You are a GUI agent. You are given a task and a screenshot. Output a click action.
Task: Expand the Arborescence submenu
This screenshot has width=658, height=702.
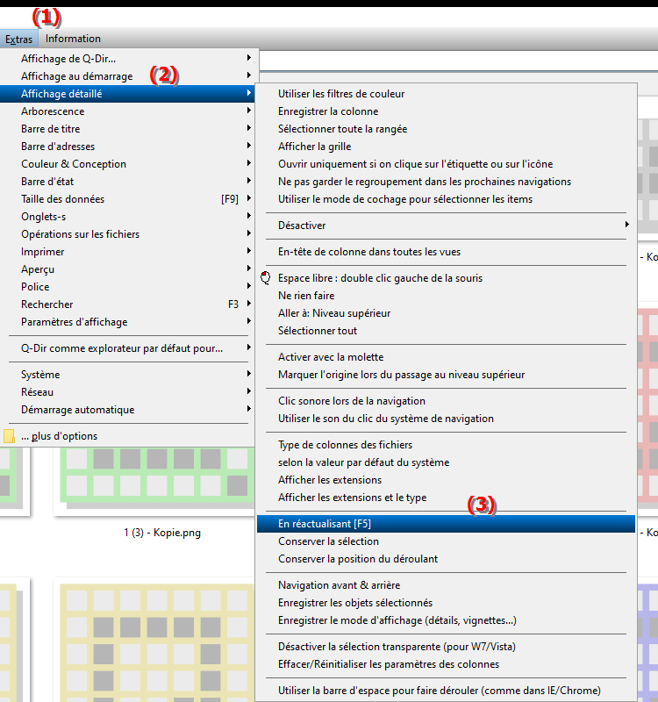pyautogui.click(x=129, y=111)
